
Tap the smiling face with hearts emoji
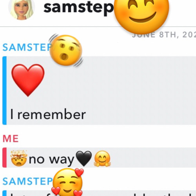(x=67, y=182)
